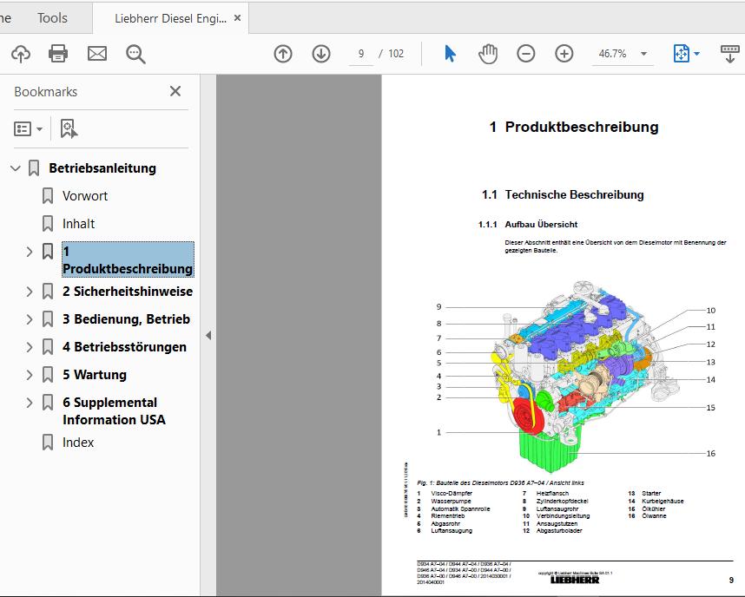Open bookmarks options list icon
Image resolution: width=745 pixels, height=597 pixels.
tap(23, 128)
